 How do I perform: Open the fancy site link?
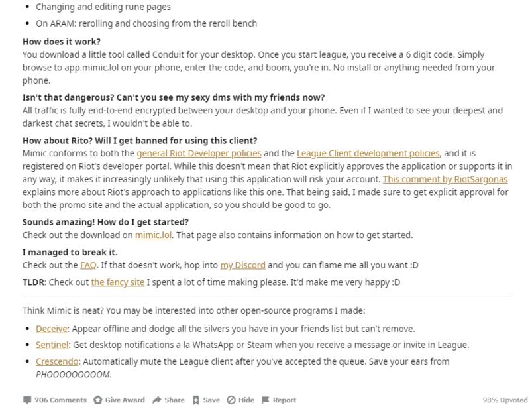pos(117,282)
